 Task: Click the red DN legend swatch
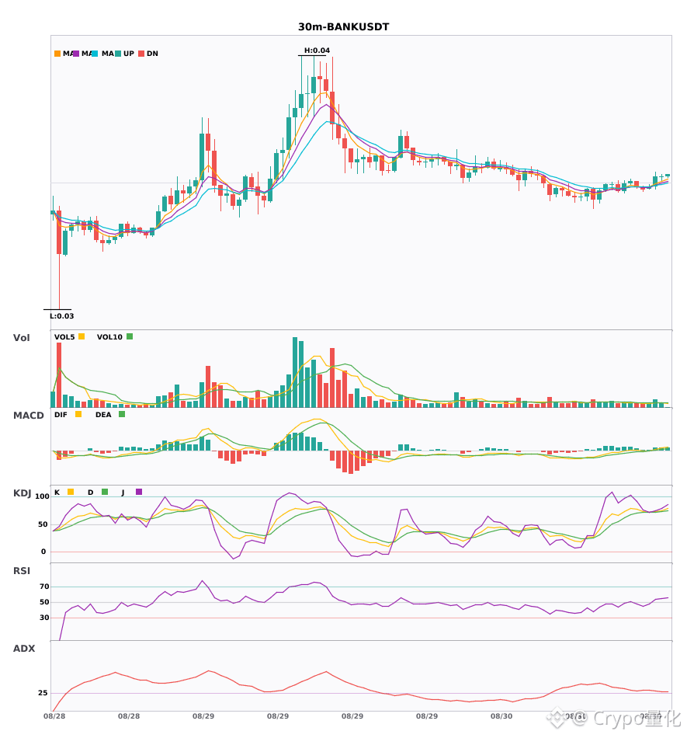click(141, 54)
